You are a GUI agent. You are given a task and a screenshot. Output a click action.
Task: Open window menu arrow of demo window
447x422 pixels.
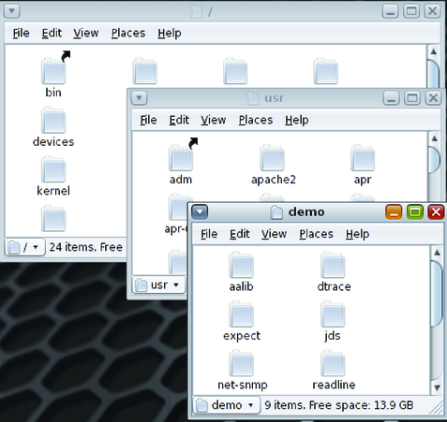[200, 212]
